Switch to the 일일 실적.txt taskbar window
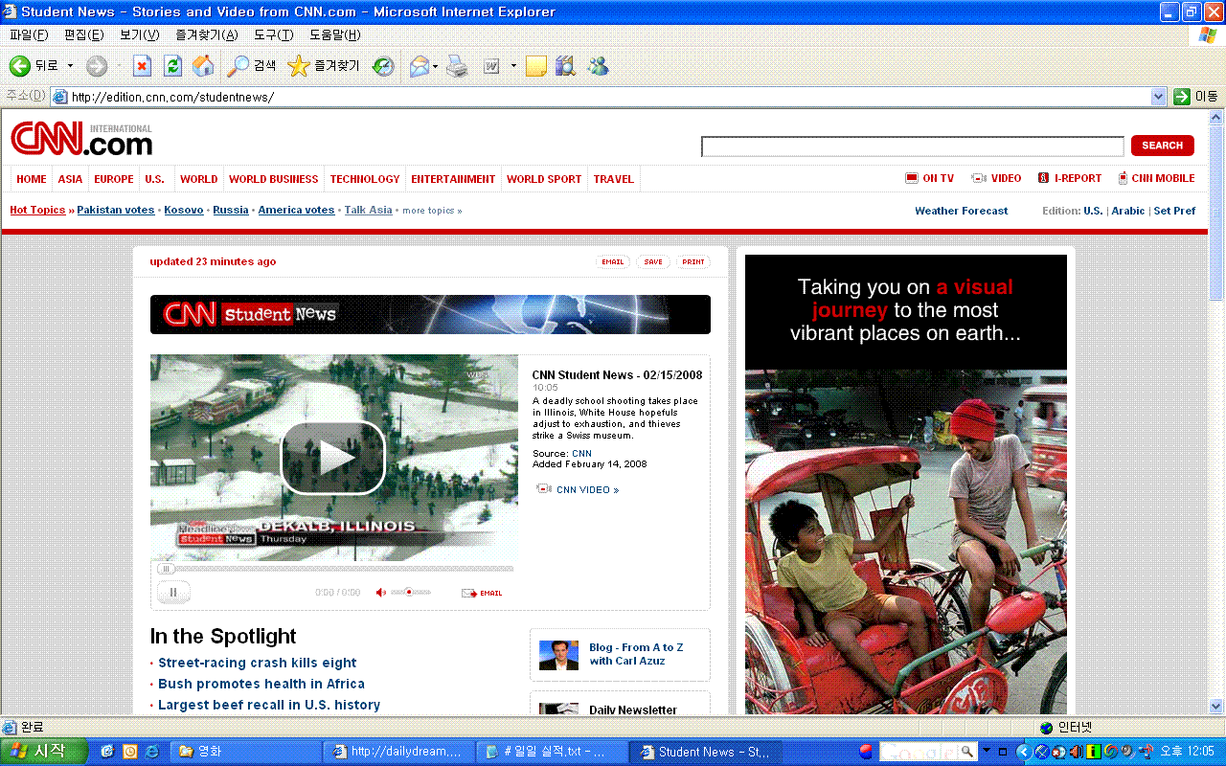Image resolution: width=1226 pixels, height=766 pixels. [553, 752]
